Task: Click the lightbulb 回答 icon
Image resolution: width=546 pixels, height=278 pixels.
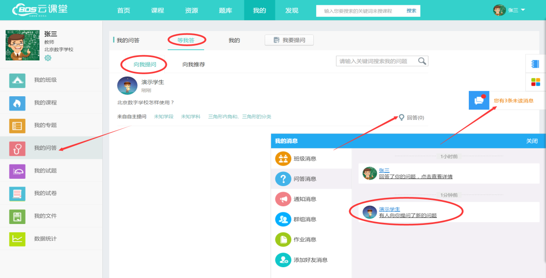Action: pos(401,117)
